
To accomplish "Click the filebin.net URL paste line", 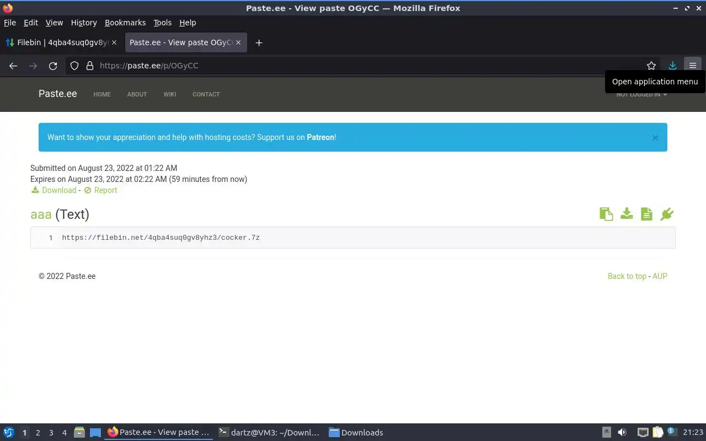I will point(161,238).
